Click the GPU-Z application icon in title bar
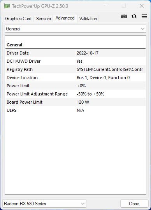Viewport: 151px width, 210px height. (x=7, y=6)
